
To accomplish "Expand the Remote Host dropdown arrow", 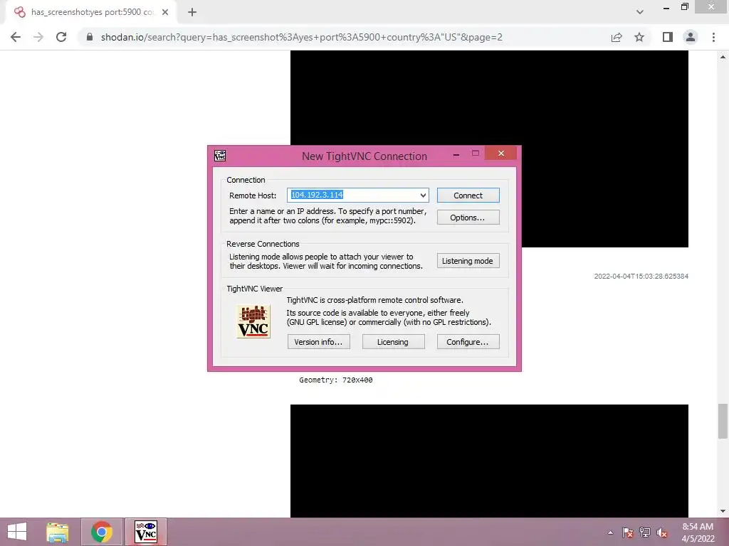I will (x=423, y=196).
